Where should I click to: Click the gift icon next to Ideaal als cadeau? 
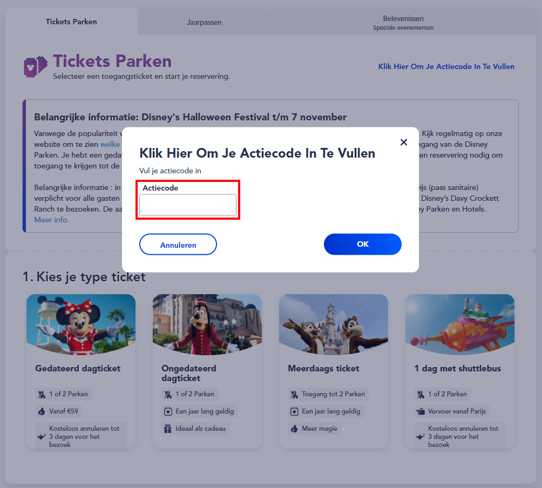pyautogui.click(x=168, y=429)
